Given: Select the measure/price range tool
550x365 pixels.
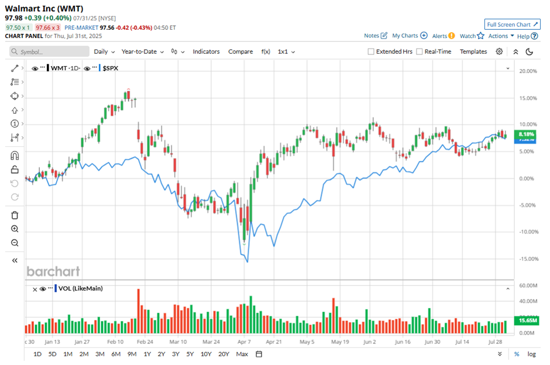Looking at the screenshot, I should point(15,138).
